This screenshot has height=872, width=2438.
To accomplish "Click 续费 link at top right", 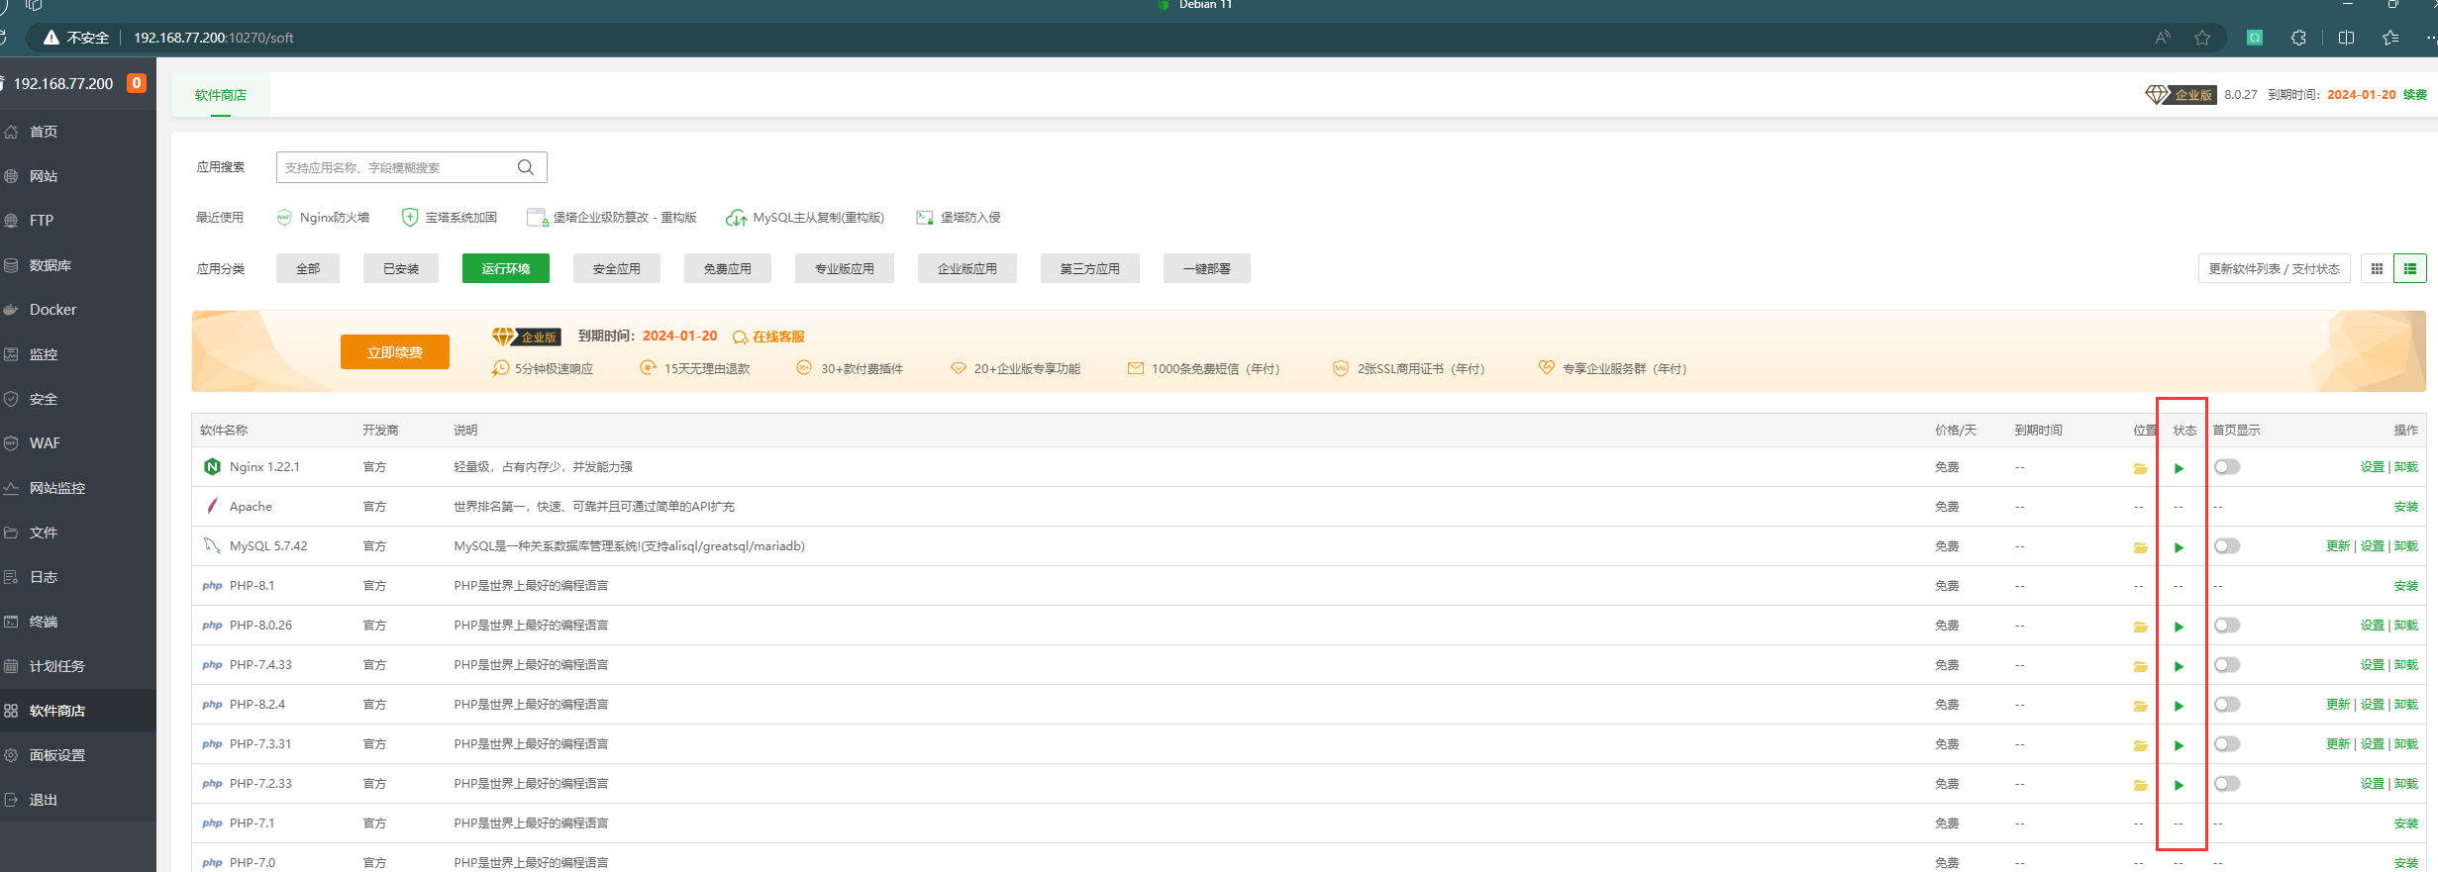I will point(2415,95).
